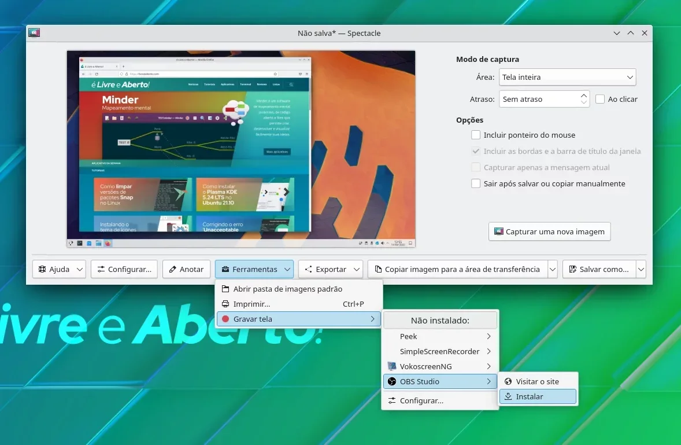
Task: Click the Anotar button
Action: [x=186, y=270]
